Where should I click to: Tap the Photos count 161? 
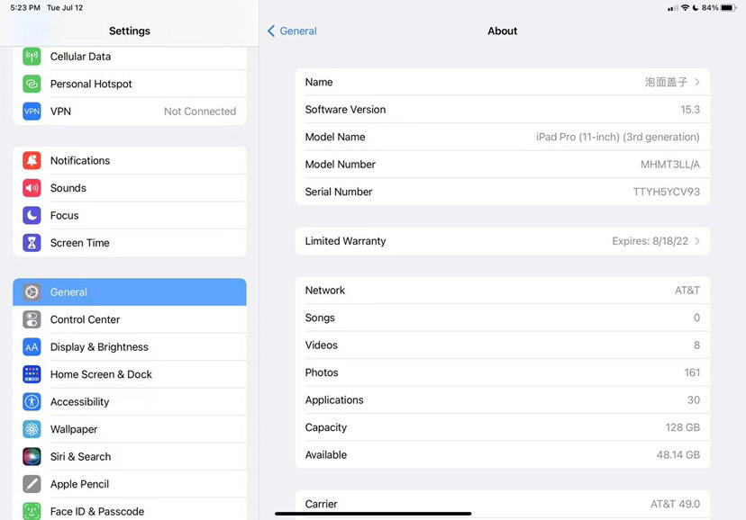(x=692, y=372)
